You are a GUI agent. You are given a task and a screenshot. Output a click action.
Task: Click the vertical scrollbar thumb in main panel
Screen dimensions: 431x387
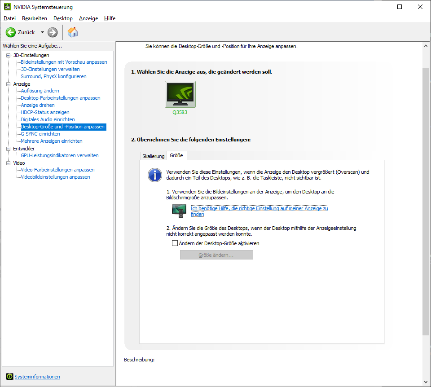click(426, 202)
